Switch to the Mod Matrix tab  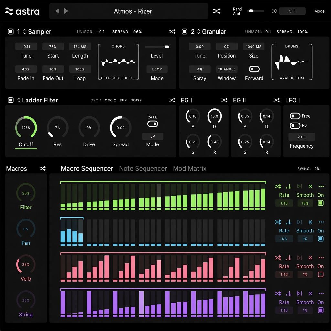click(x=189, y=168)
